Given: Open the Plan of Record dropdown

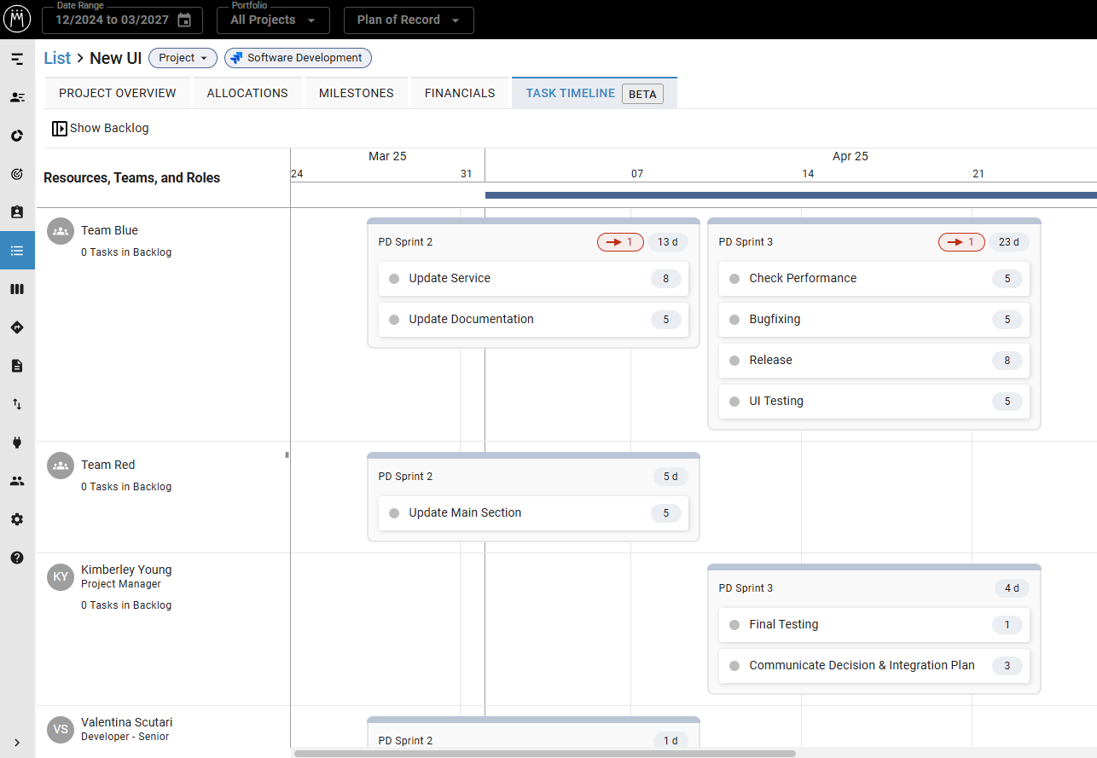Looking at the screenshot, I should tap(409, 20).
